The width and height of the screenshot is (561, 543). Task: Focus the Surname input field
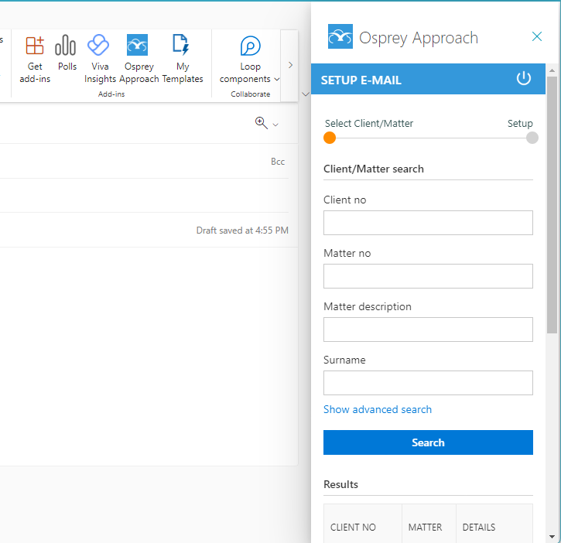428,383
